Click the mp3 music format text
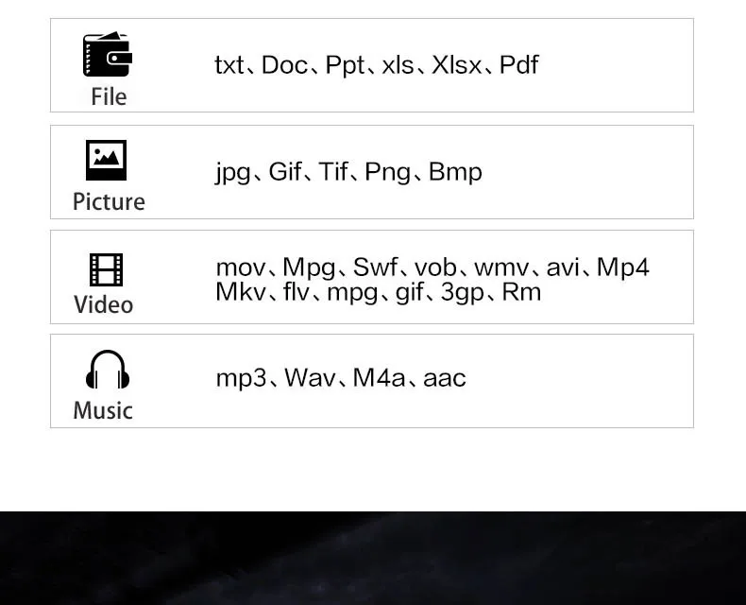This screenshot has width=746, height=605. coord(241,379)
